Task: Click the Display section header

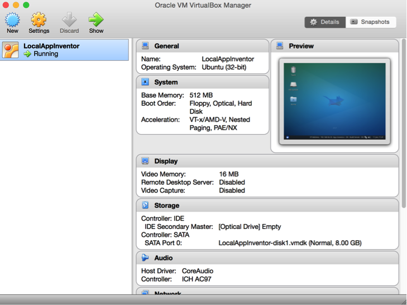Action: click(267, 161)
